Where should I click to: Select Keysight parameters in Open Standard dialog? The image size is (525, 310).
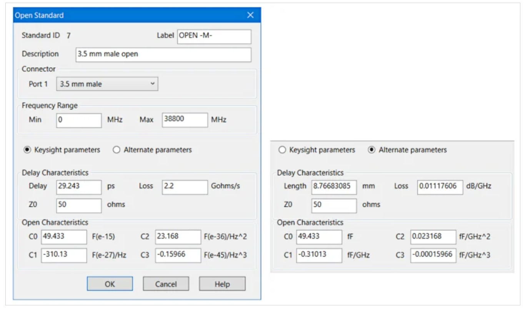point(62,150)
